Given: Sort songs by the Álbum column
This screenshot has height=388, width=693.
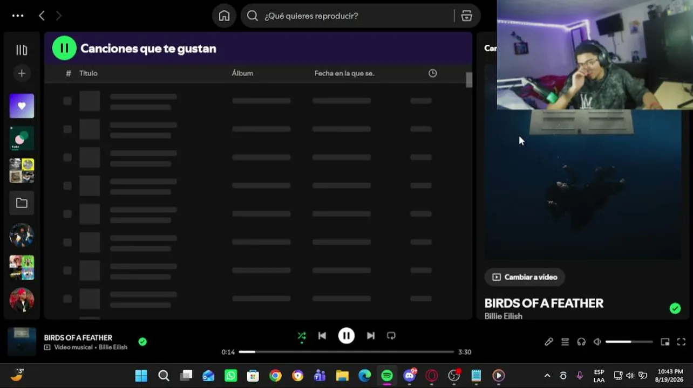Looking at the screenshot, I should coord(242,73).
